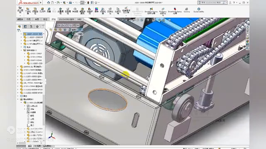Click the Home icon in quick toolbar

click(x=49, y=2)
